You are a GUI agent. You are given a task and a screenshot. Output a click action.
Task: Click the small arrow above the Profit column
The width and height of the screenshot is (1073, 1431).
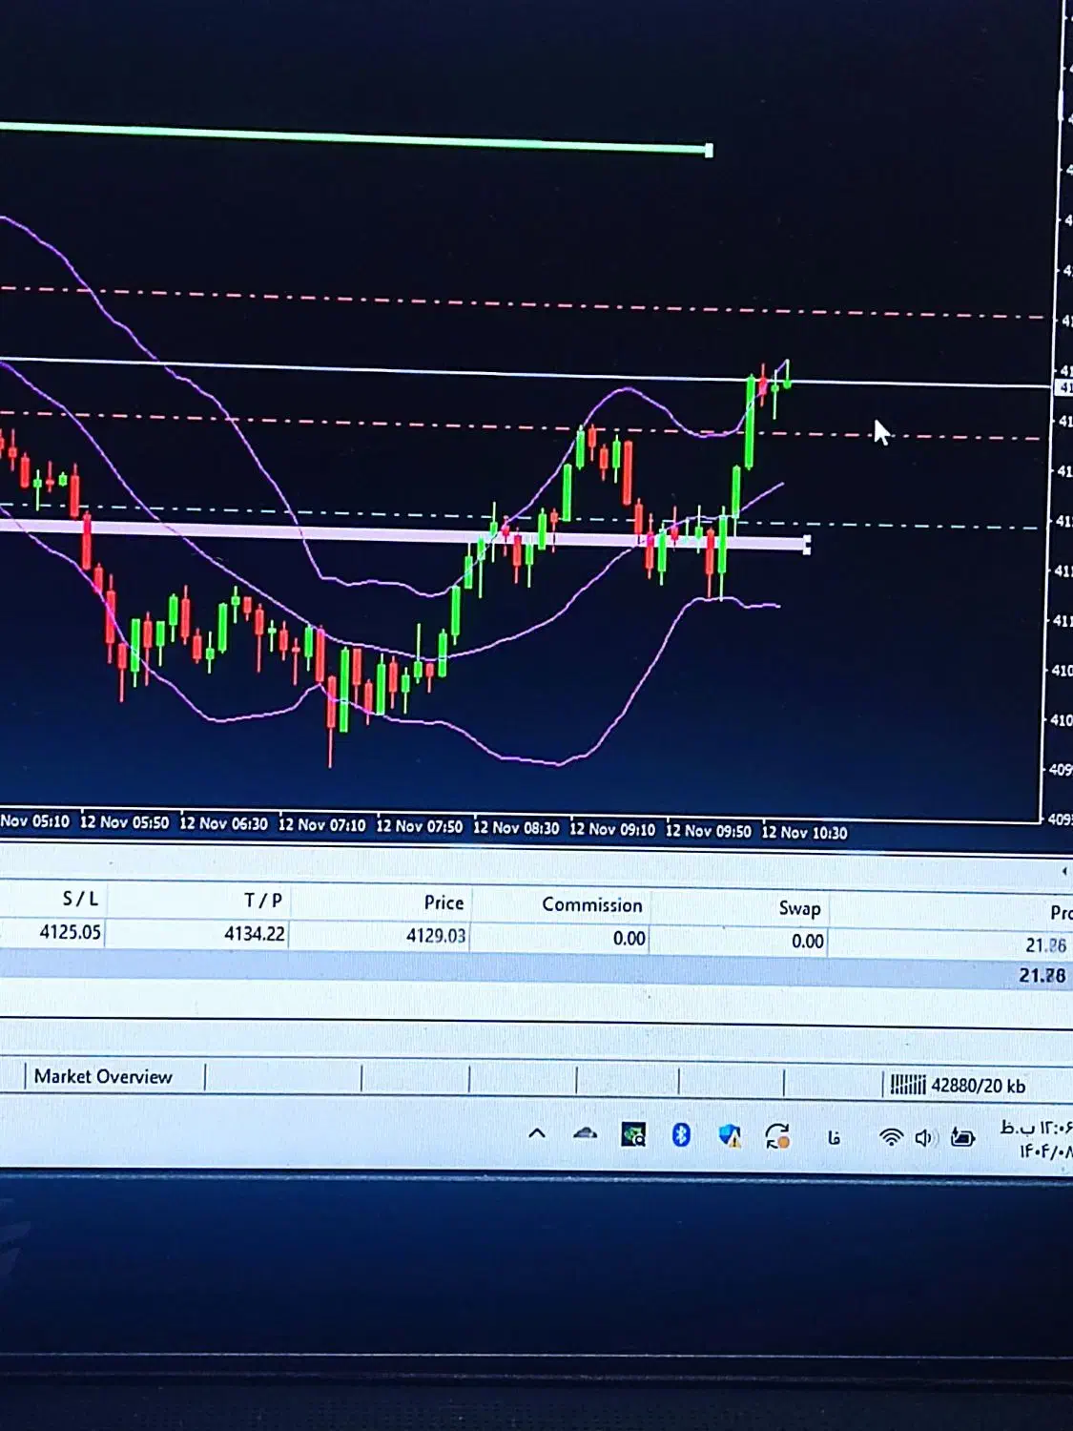pyautogui.click(x=1063, y=871)
